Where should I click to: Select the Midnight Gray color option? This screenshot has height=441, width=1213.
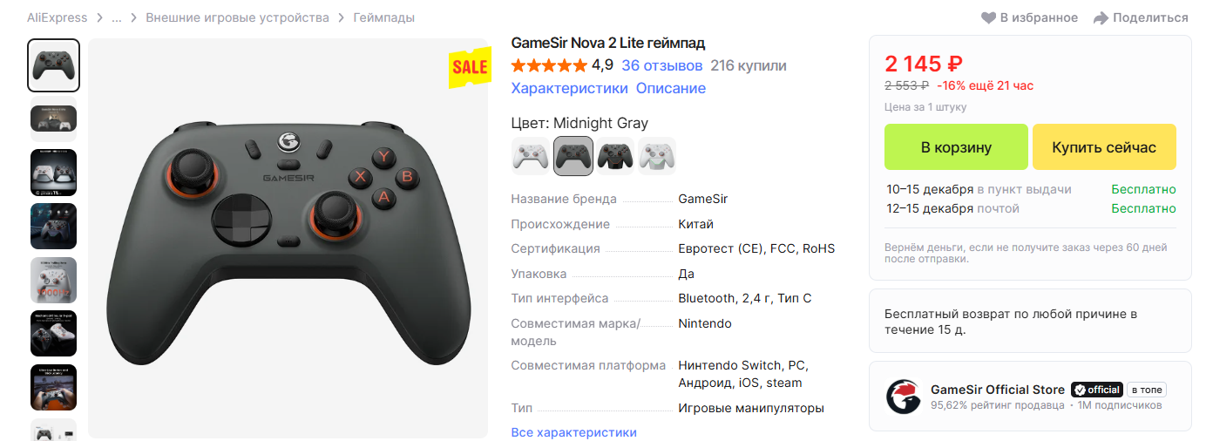573,156
